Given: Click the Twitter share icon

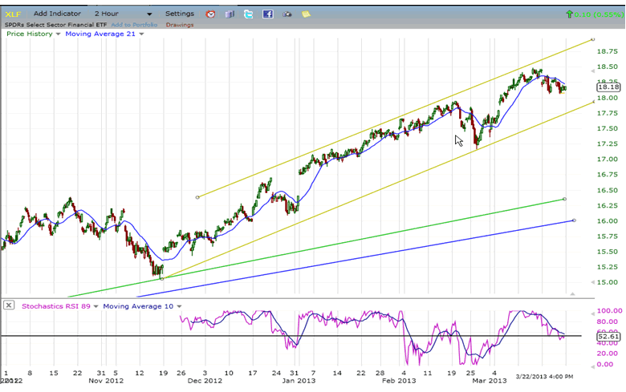Looking at the screenshot, I should [x=249, y=14].
